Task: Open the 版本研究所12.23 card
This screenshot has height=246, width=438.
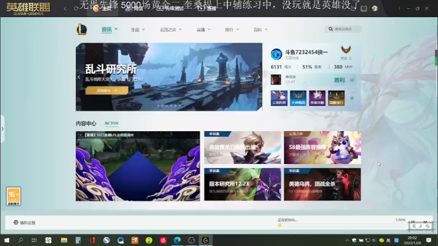Action: [243, 184]
